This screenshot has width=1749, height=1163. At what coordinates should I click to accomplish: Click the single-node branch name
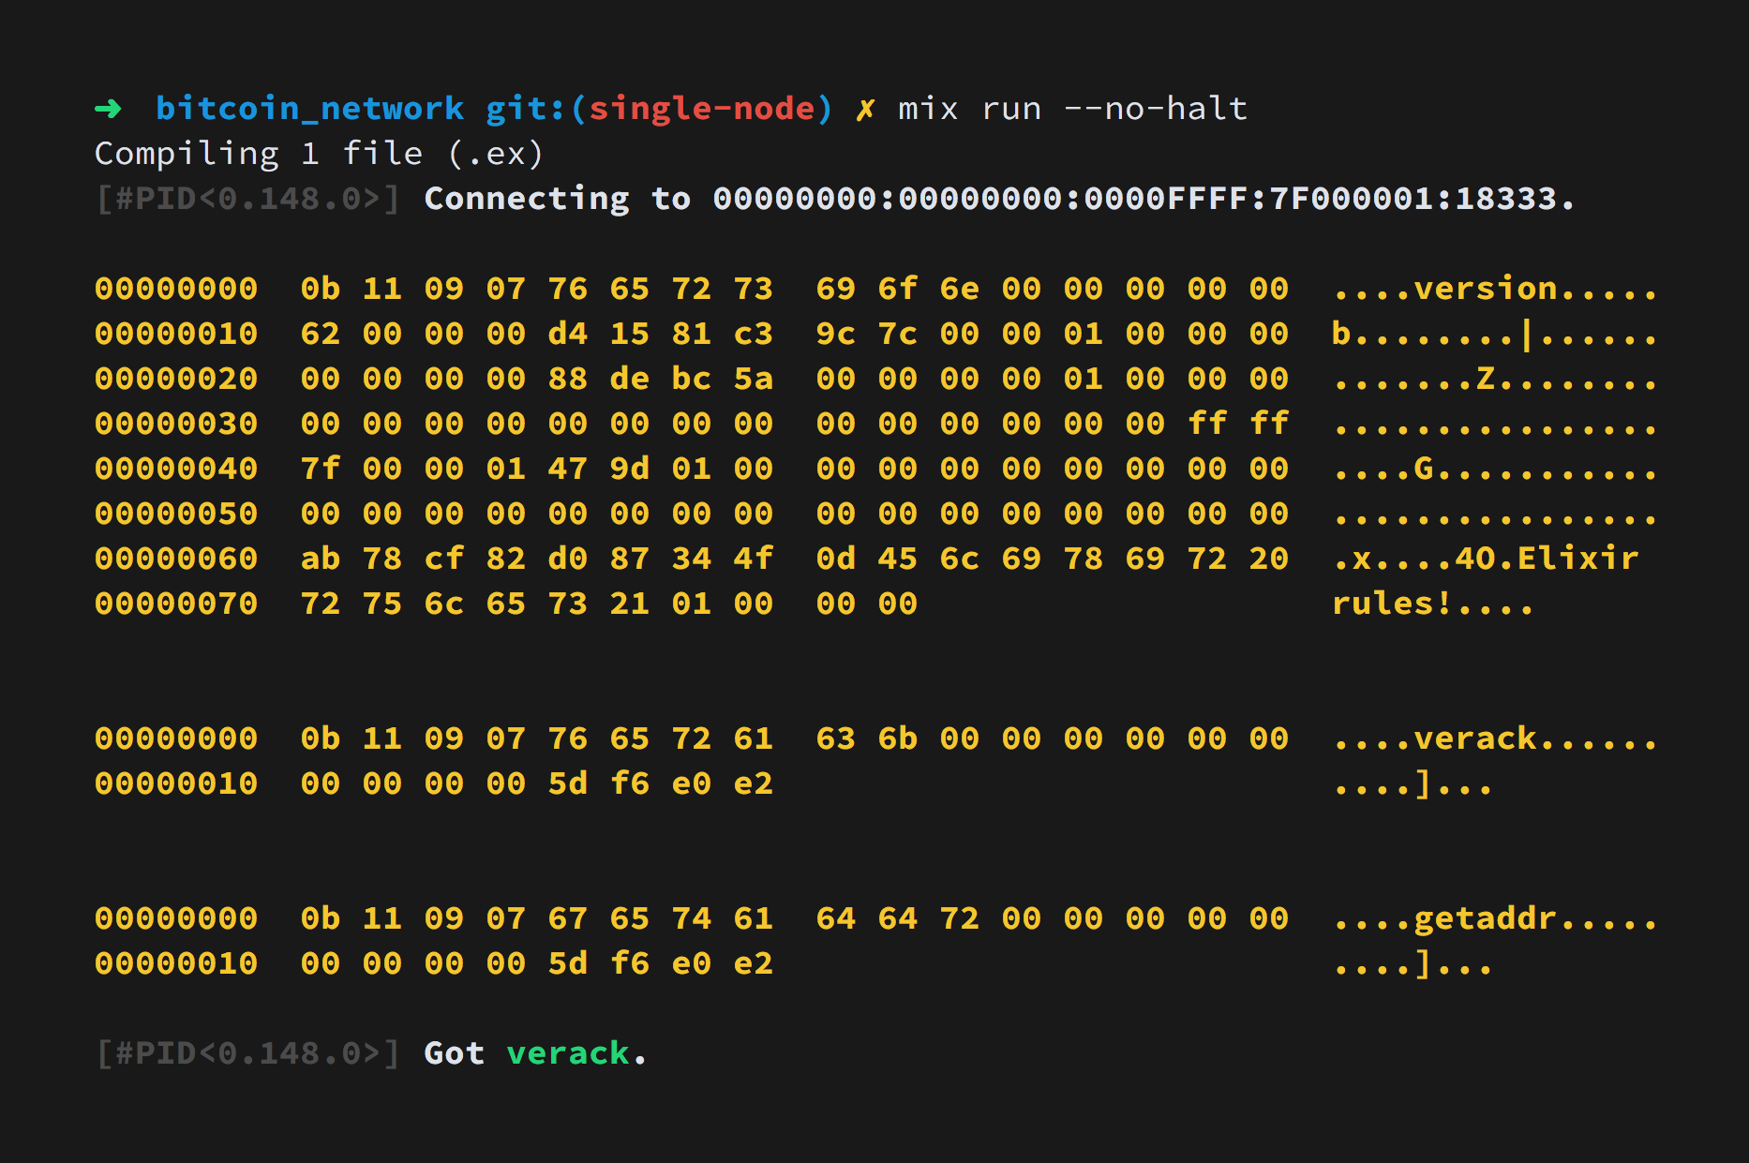tap(702, 109)
